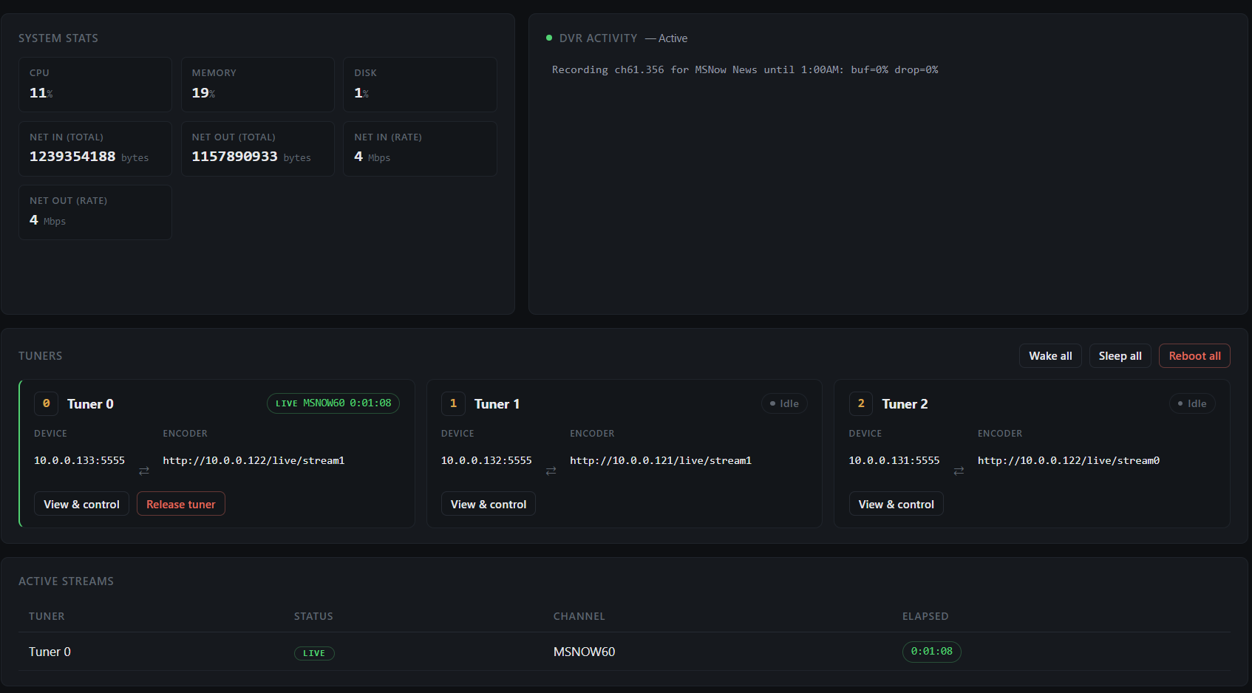1252x693 pixels.
Task: Click the LIVE MSNOW60 badge on Tuner 0
Action: (333, 403)
